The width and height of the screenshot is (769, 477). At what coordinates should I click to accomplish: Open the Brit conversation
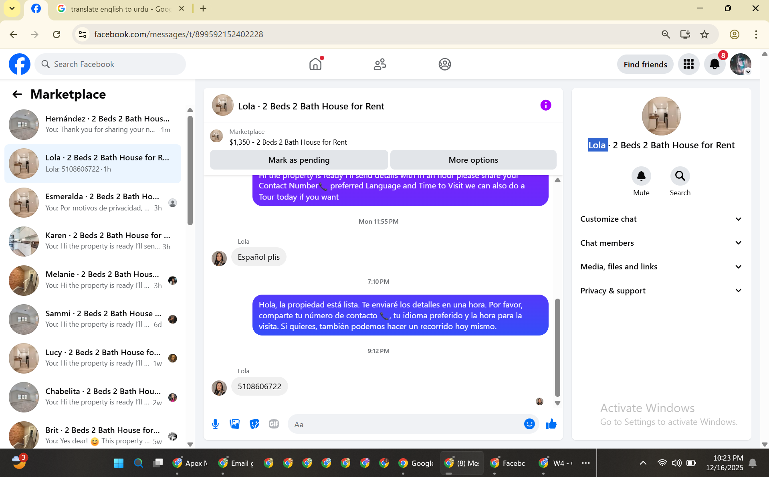[93, 435]
